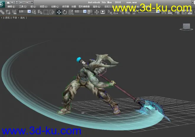Activate the Select and Scale tool
195x137 pixels.
[x=71, y=12]
